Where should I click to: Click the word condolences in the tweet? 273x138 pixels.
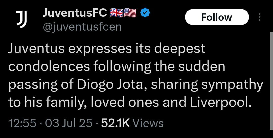point(49,67)
